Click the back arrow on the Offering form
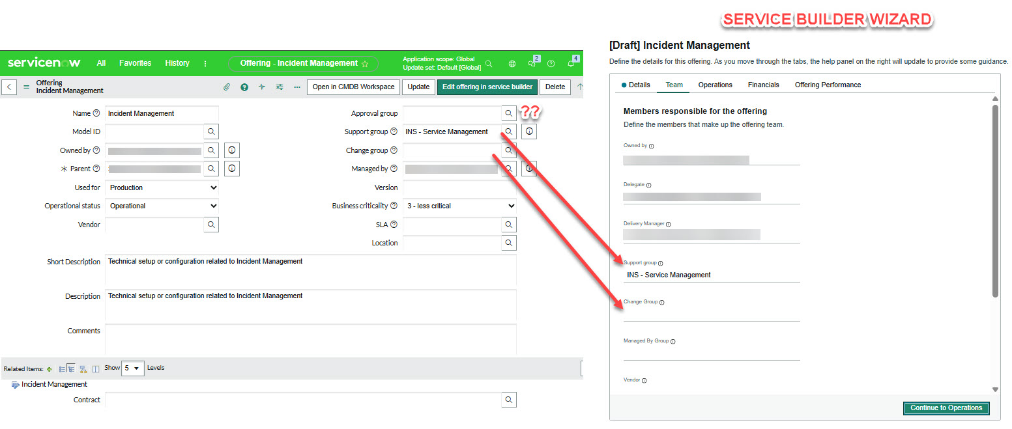 point(9,87)
